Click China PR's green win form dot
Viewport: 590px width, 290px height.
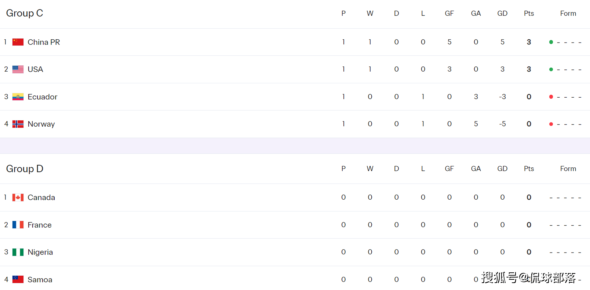(x=551, y=42)
